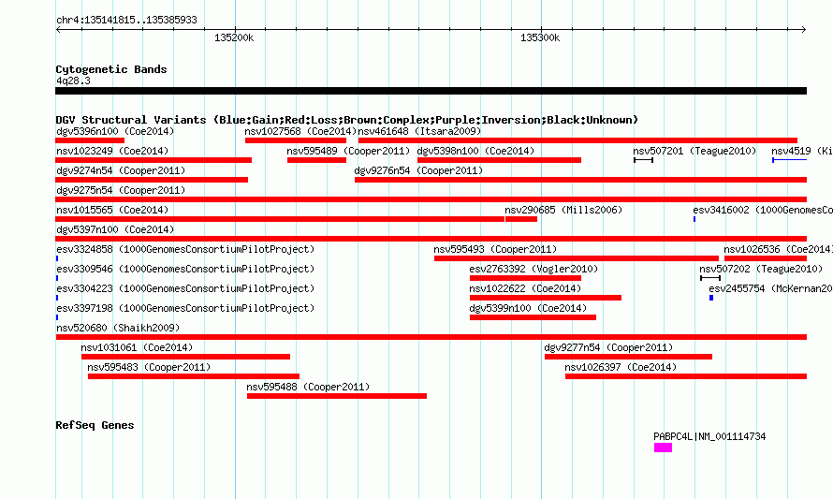833x499 pixels.
Task: Click nsv595489 (Cooper2011) variant label
Action: 348,151
